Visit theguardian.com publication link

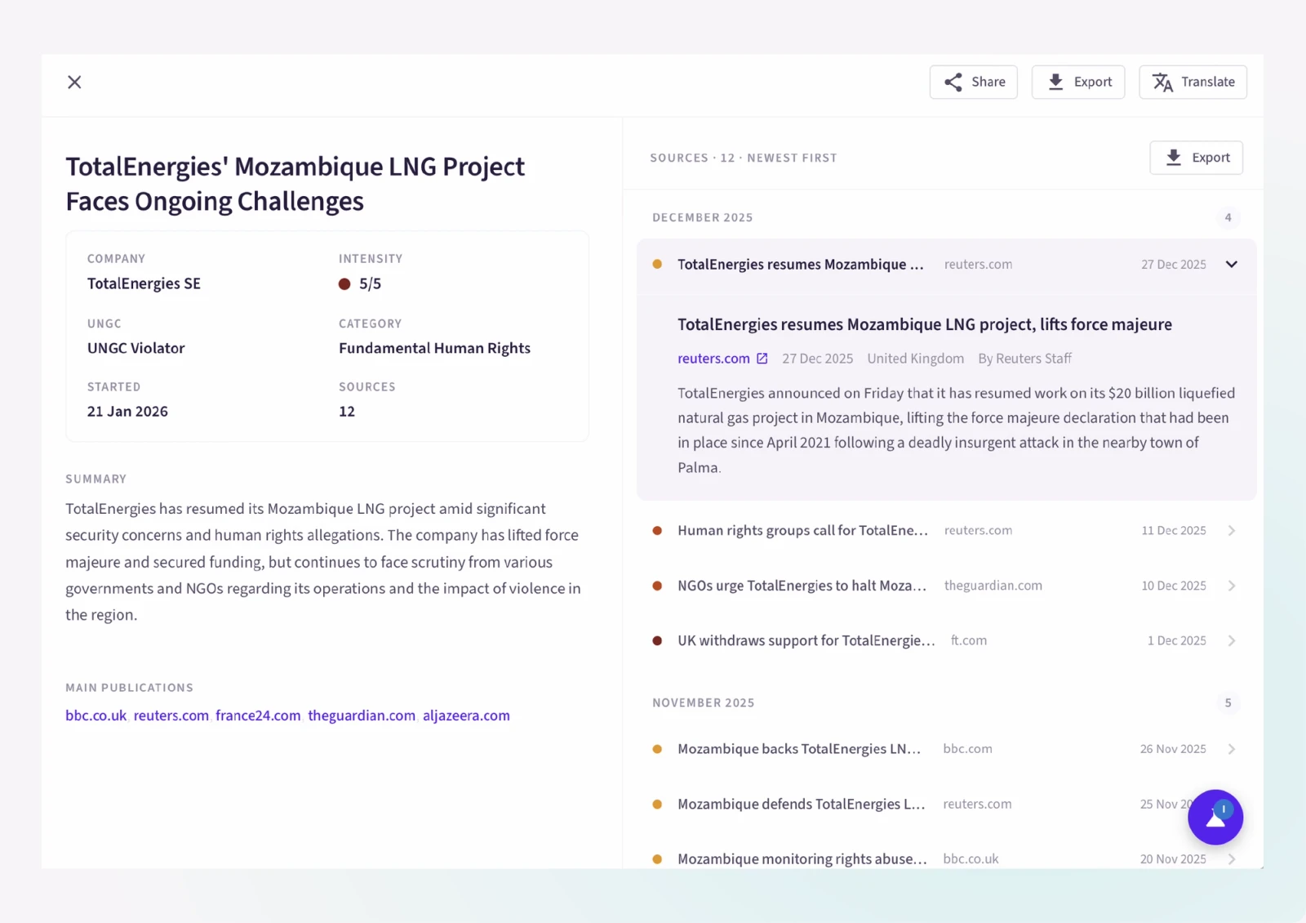pyautogui.click(x=362, y=716)
